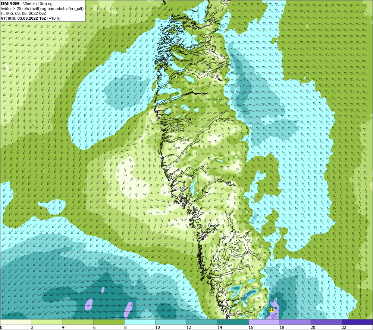Click the scale number "2"
The height and width of the screenshot is (330, 373).
[32, 327]
